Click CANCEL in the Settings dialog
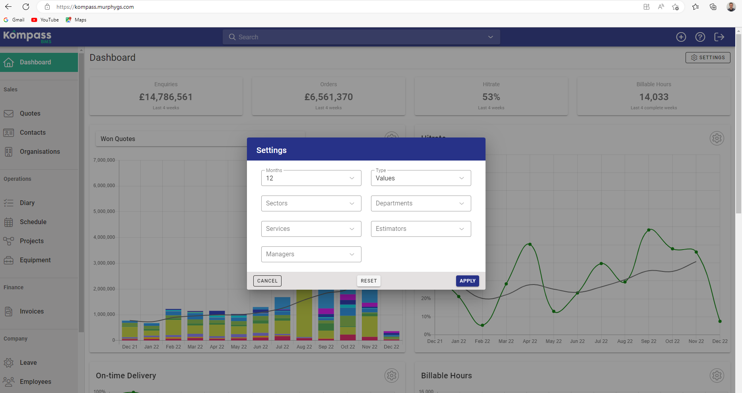The width and height of the screenshot is (742, 393). click(x=267, y=281)
